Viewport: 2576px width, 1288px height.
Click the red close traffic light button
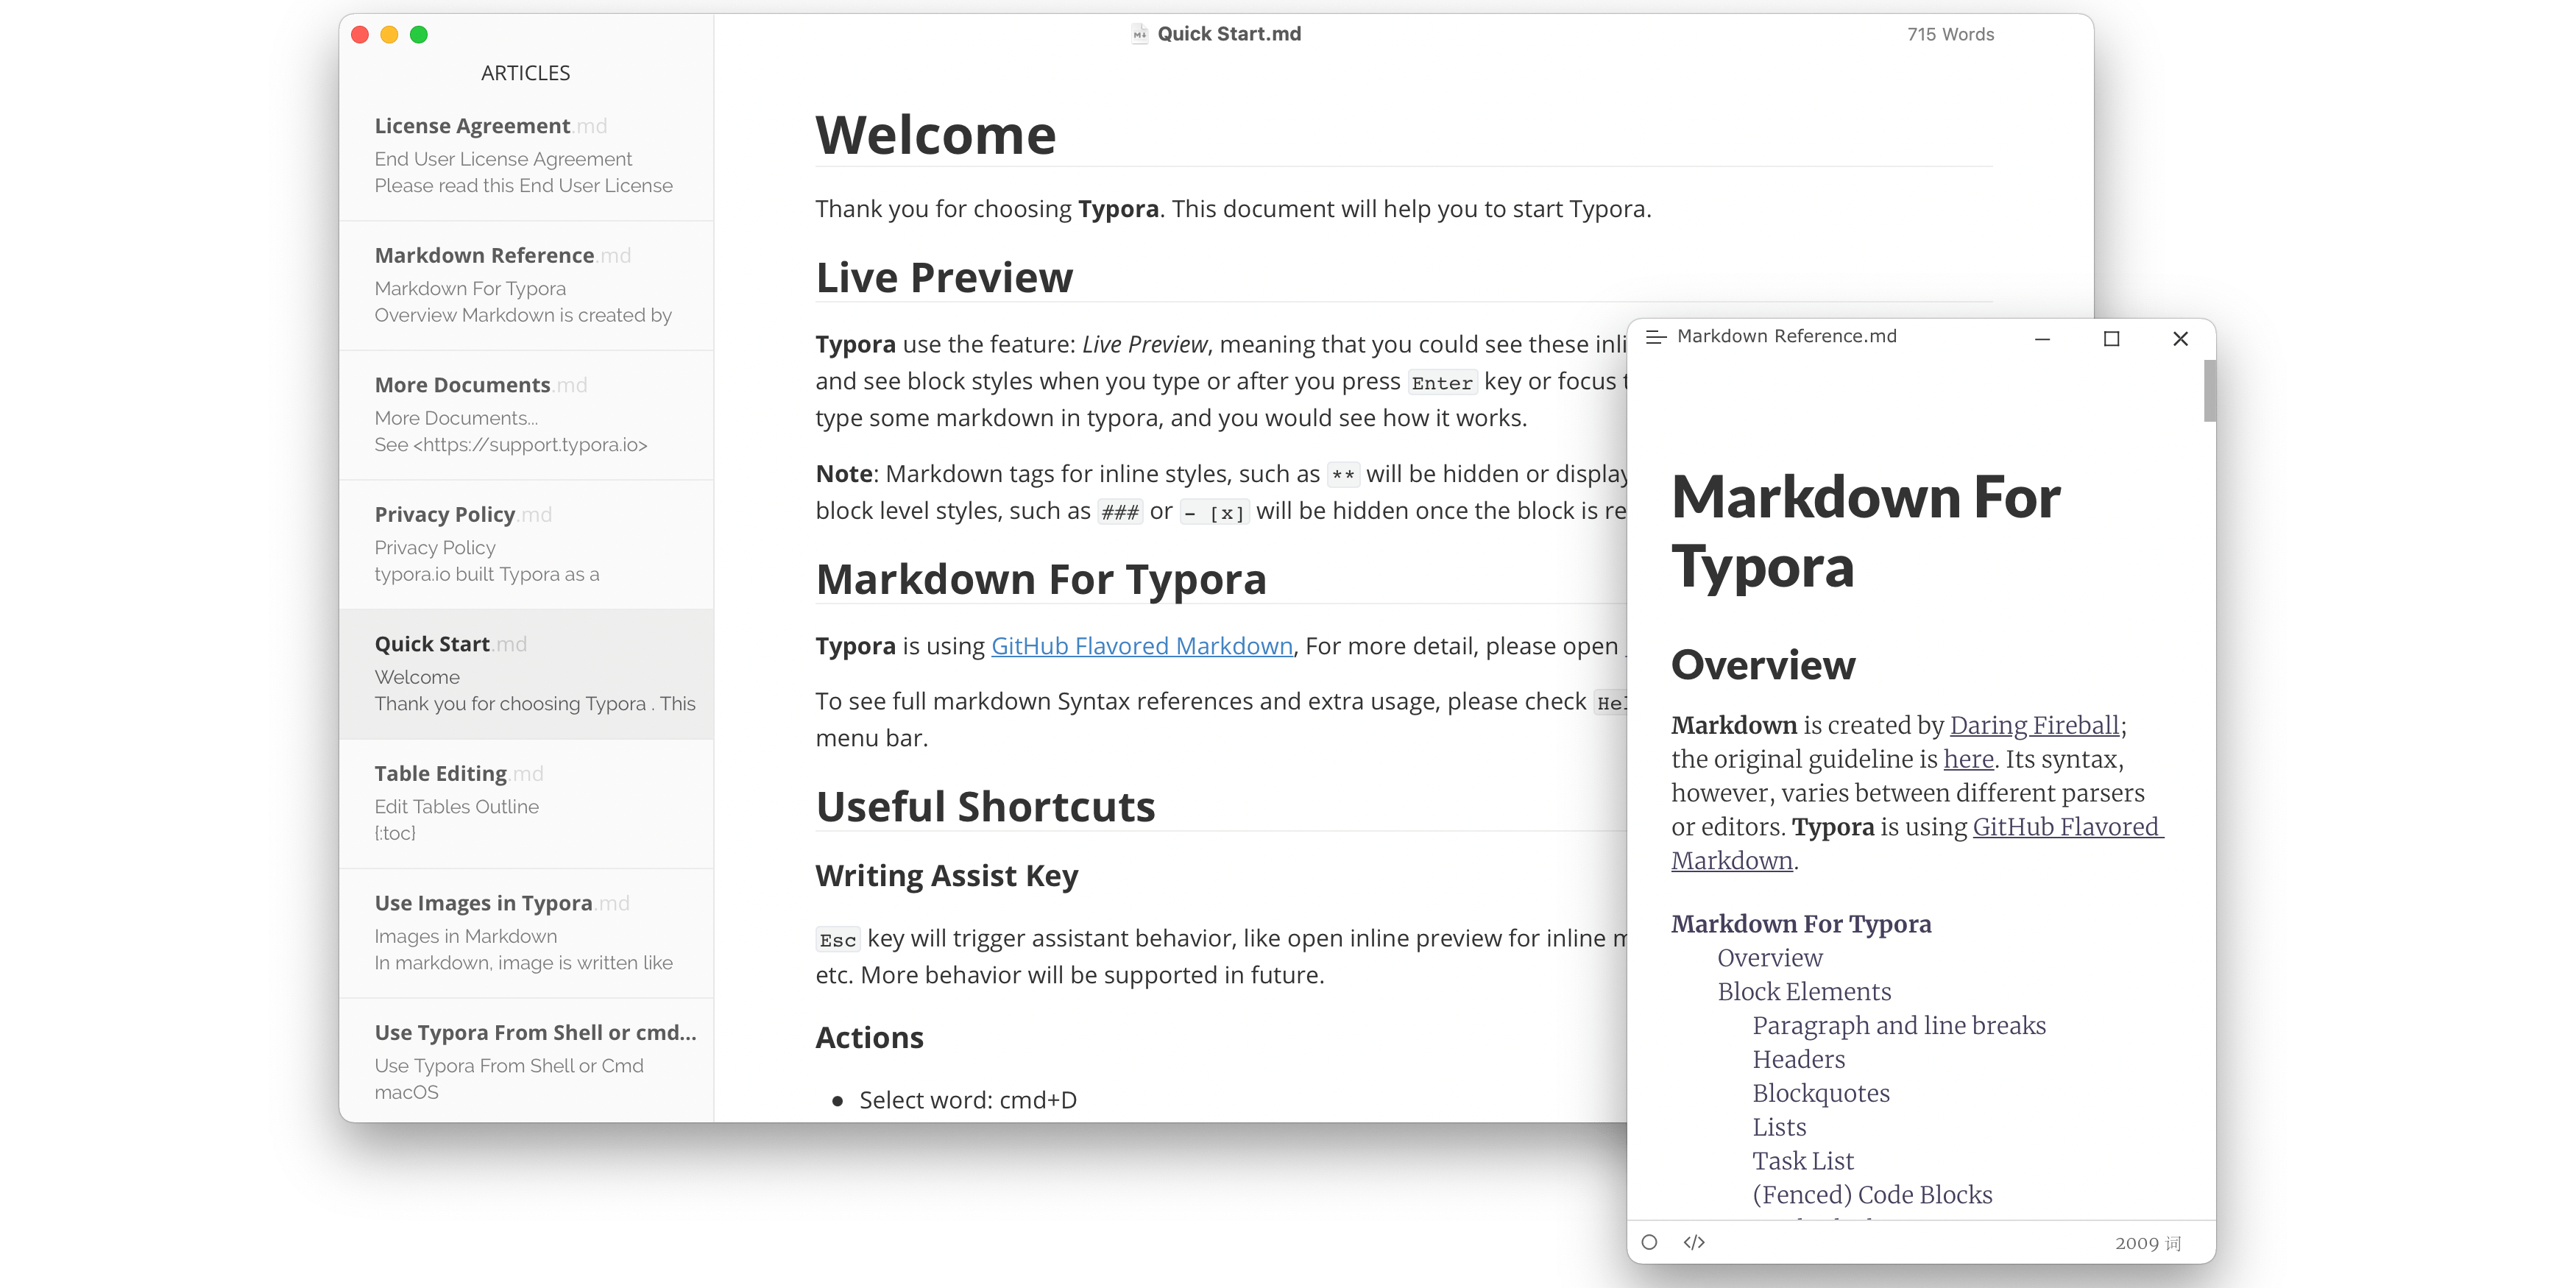point(360,35)
